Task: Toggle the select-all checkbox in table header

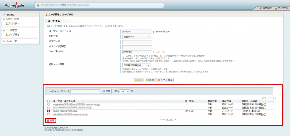Action: click(x=48, y=101)
